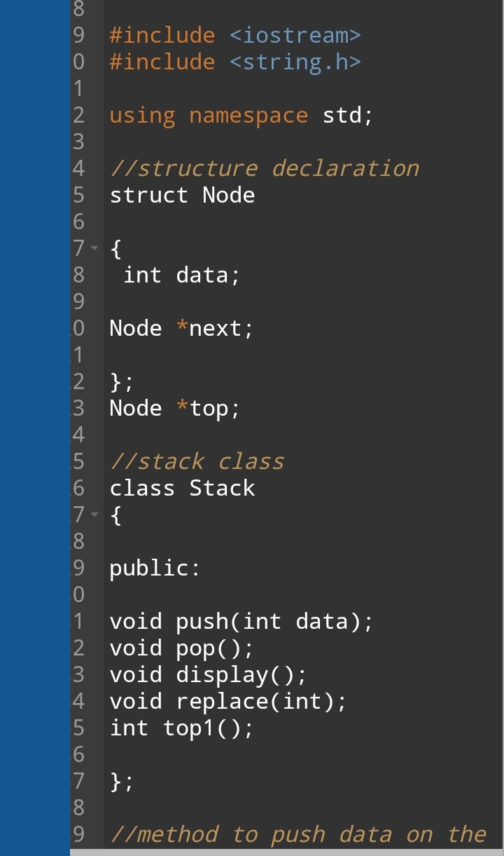
Task: Click the "//stack class" comment
Action: (197, 461)
